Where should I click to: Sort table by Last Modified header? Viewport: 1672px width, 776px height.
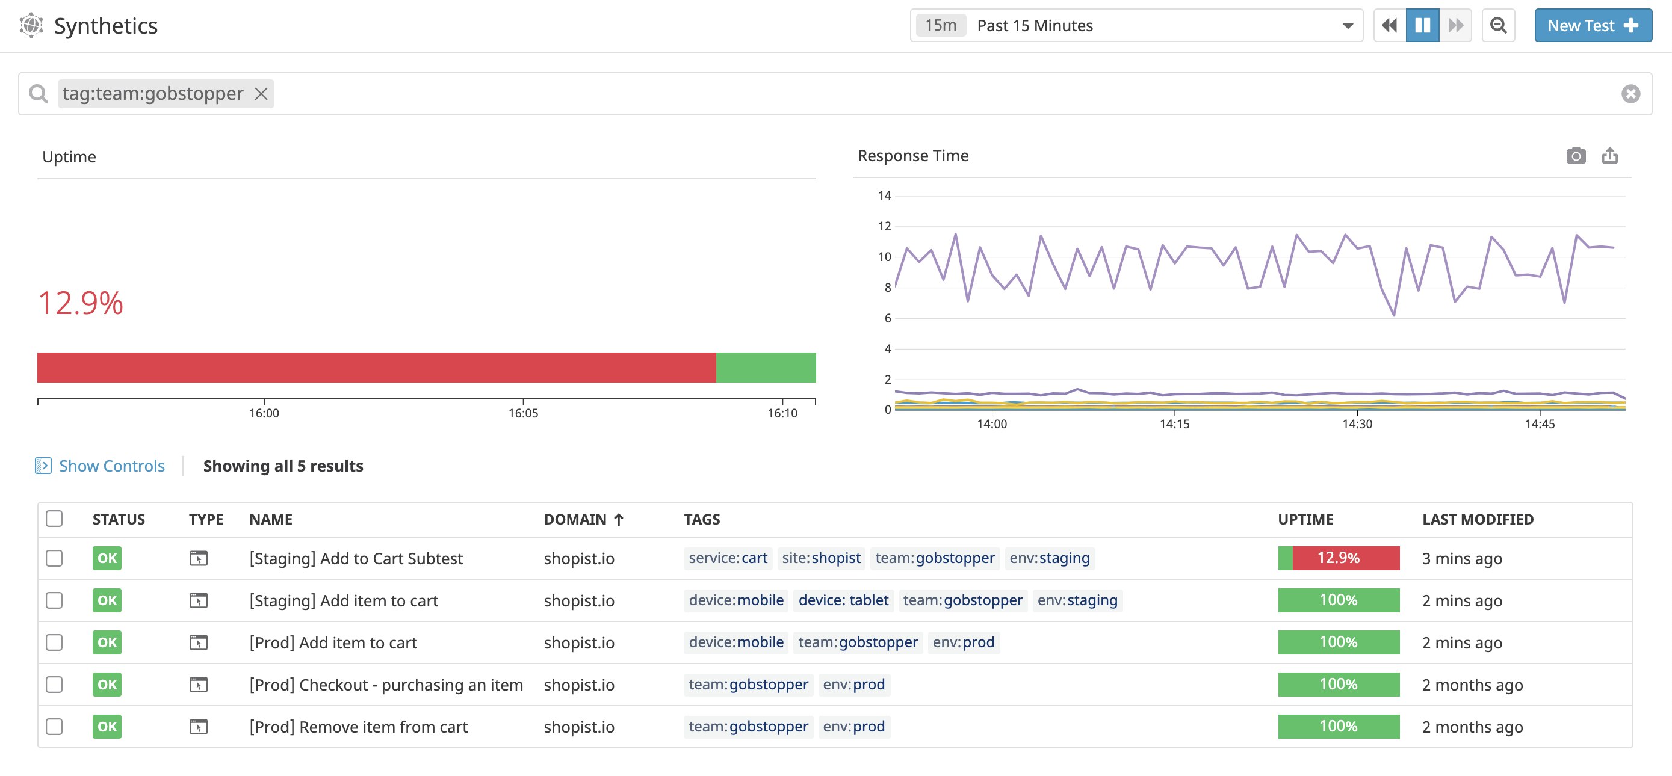(x=1477, y=519)
